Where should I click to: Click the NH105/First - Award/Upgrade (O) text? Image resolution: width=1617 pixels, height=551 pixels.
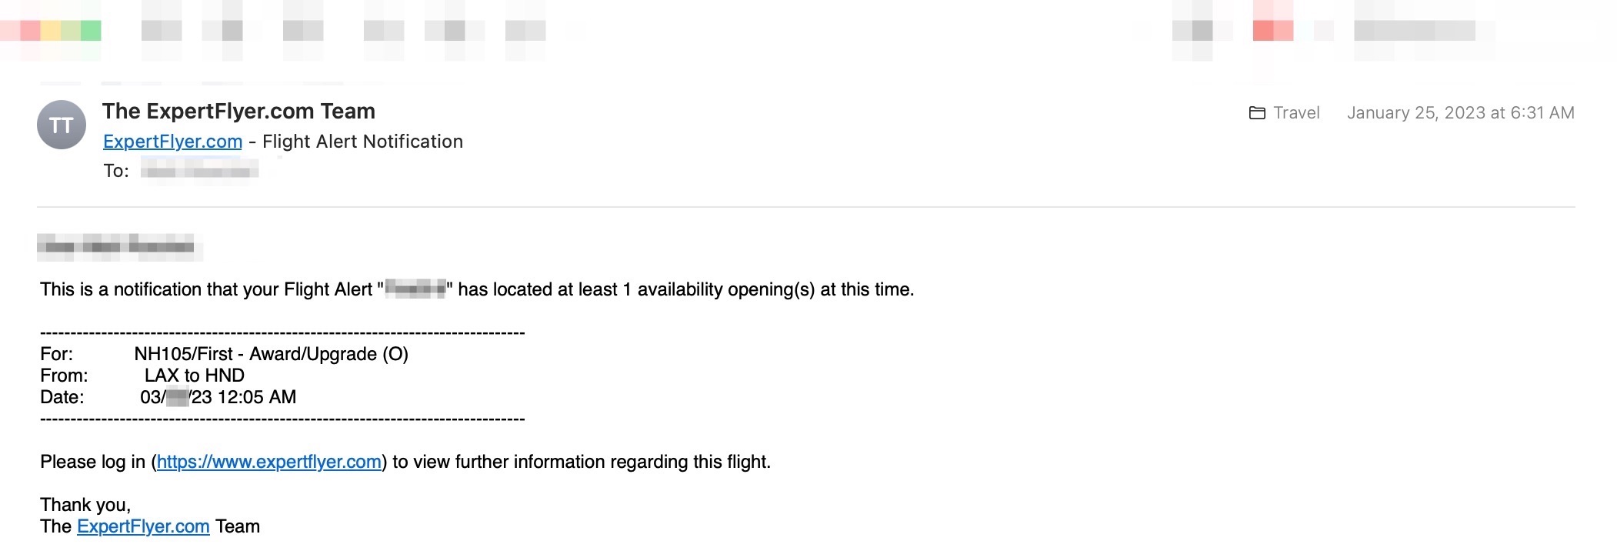(271, 354)
